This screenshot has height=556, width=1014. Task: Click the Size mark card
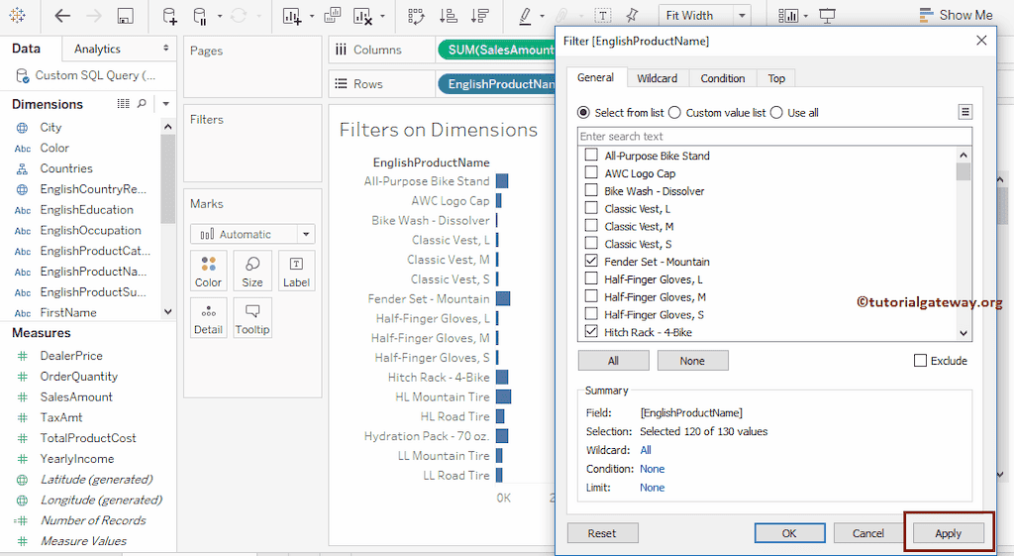pos(253,272)
